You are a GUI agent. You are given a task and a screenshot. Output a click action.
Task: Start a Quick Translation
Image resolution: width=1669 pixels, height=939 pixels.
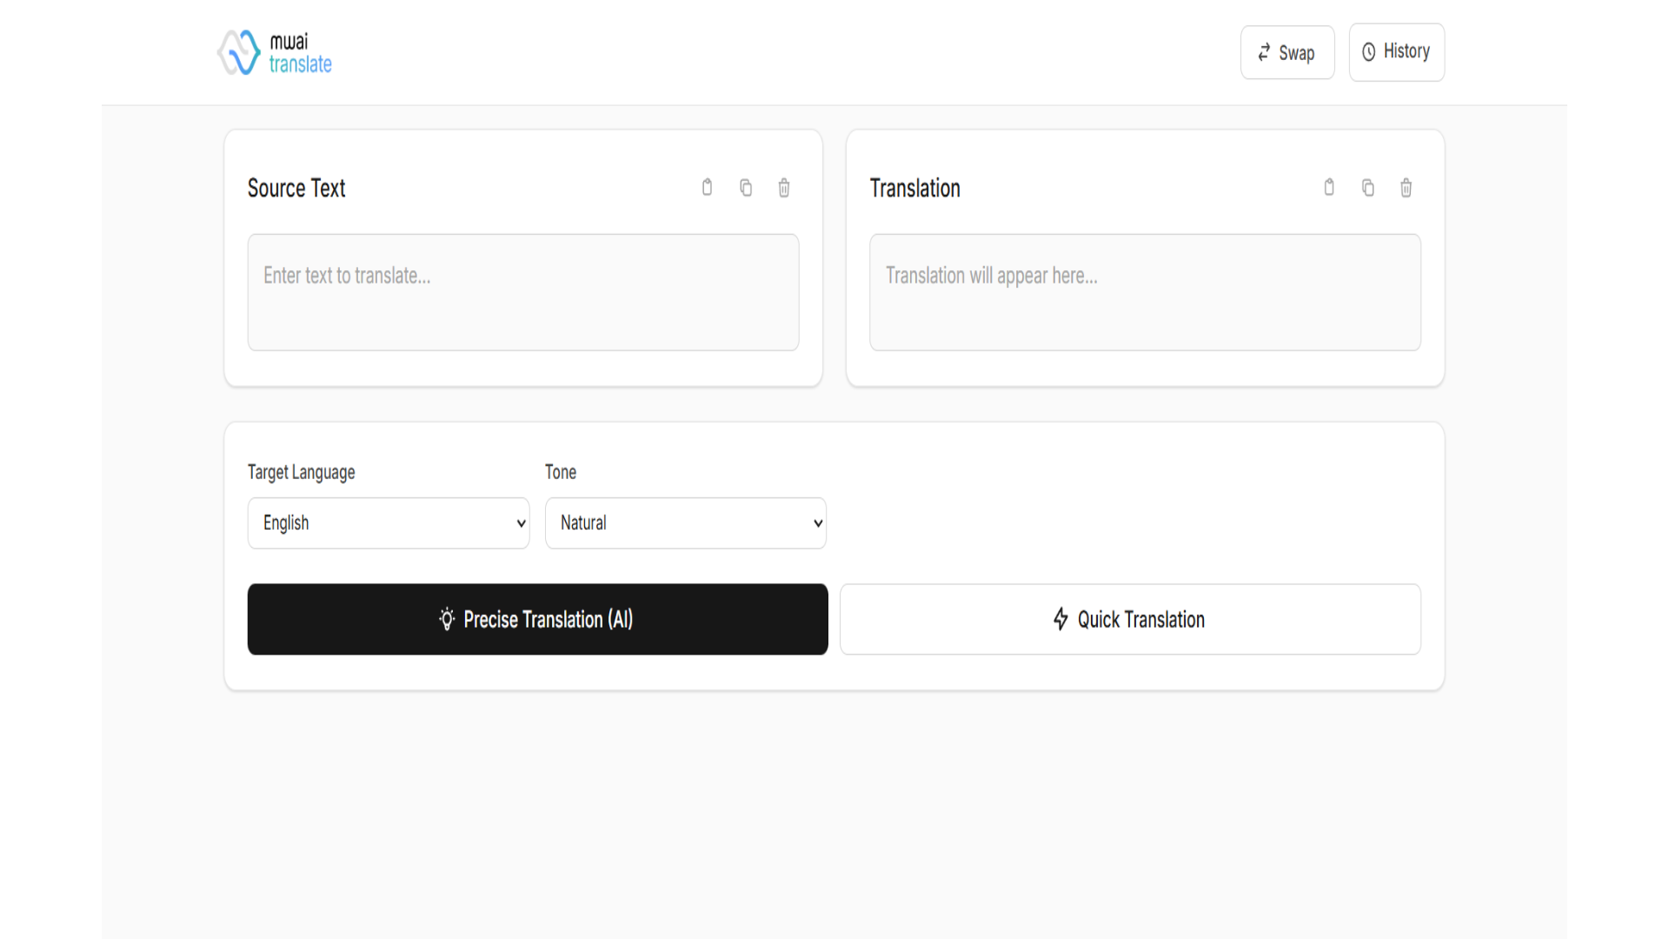point(1129,619)
